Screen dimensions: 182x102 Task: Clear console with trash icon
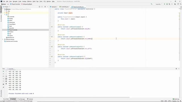pyautogui.click(x=6, y=84)
